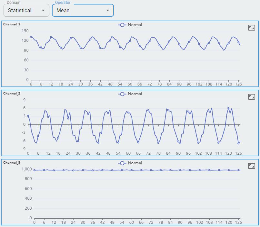Expand Channel_1 chart to fullscreen
The height and width of the screenshot is (227, 260).
[x=252, y=28]
